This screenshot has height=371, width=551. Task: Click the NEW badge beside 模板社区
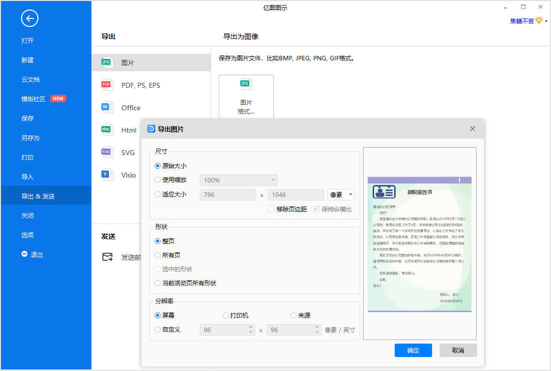coord(58,99)
